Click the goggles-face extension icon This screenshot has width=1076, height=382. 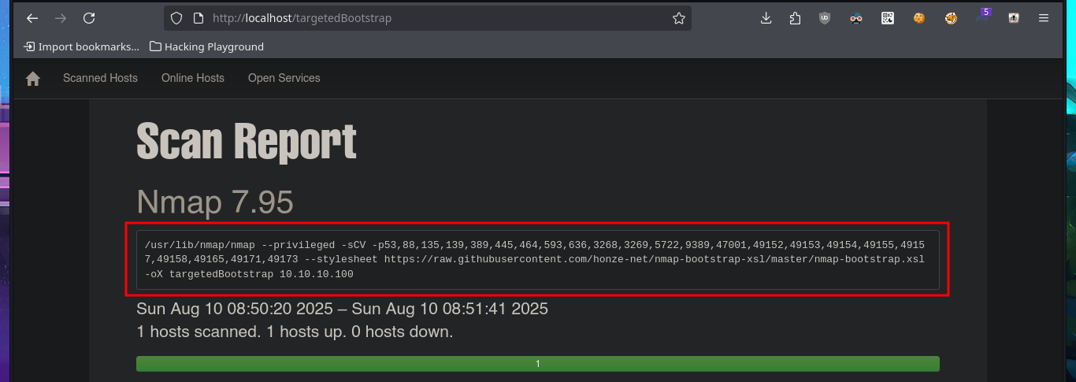pyautogui.click(x=856, y=18)
